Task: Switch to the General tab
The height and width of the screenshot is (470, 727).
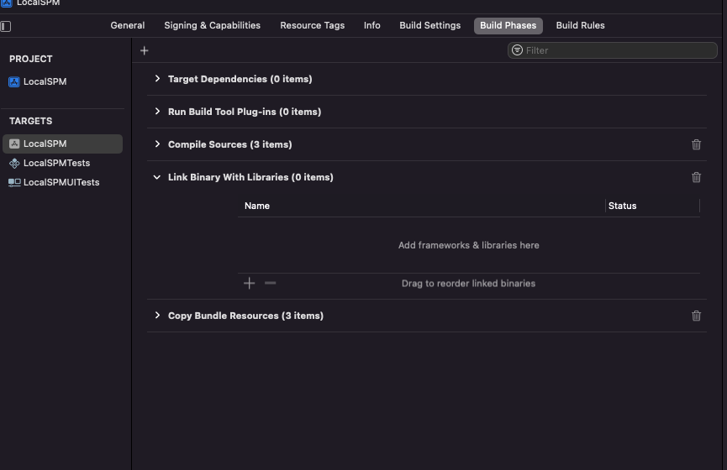Action: 128,25
